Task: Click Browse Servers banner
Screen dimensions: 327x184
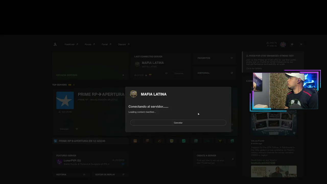Action: (90, 66)
